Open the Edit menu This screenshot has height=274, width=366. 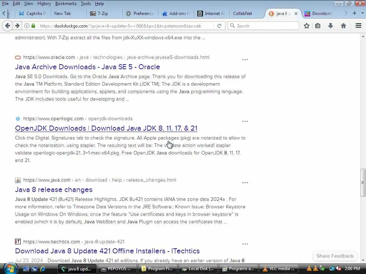16,4
